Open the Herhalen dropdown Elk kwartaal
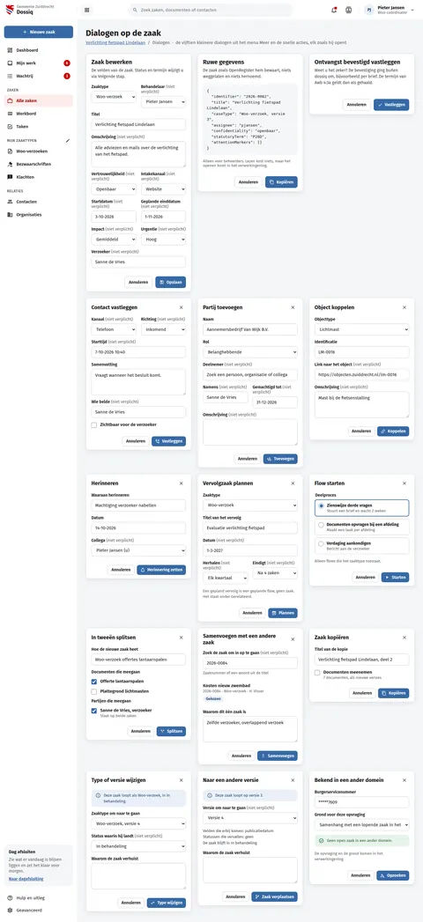Viewport: 423px width, 922px height. tap(226, 577)
